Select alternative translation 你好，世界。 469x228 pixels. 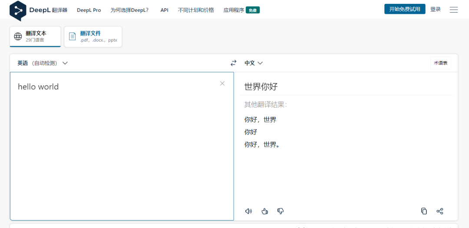point(262,144)
